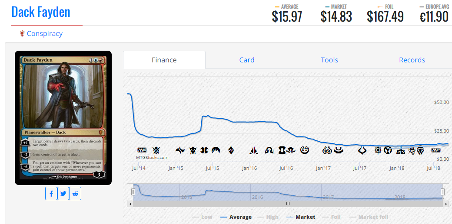Click the Jul '16 x-axis label

286,168
